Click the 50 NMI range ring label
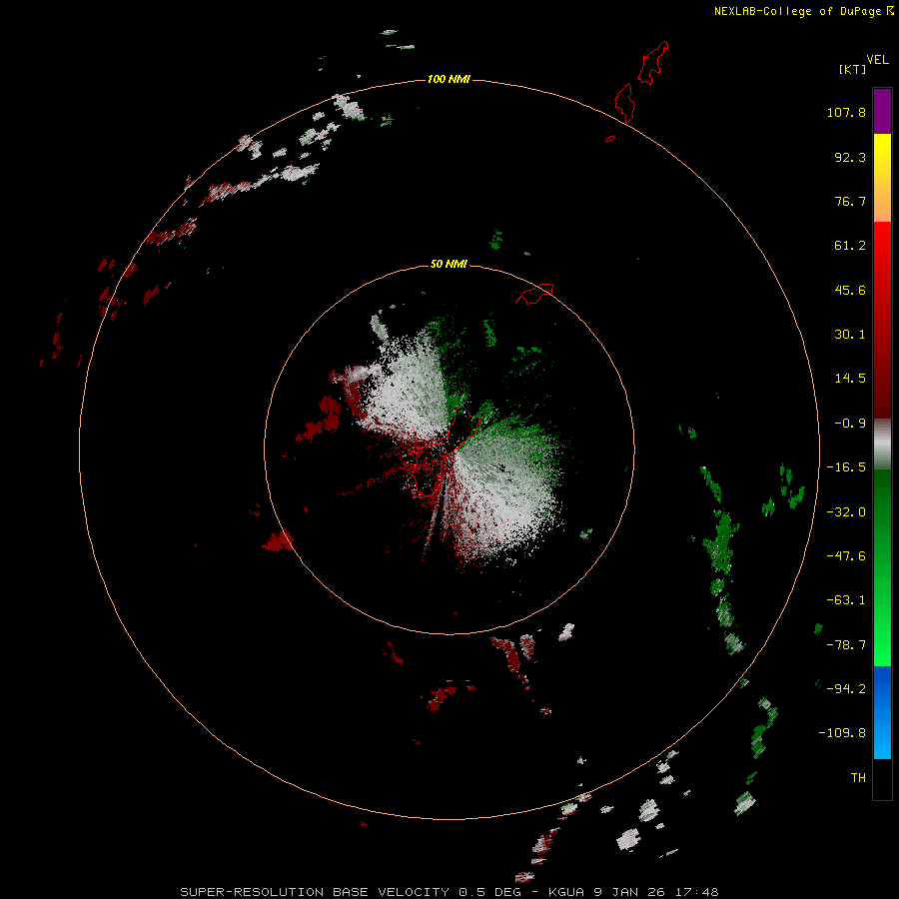This screenshot has height=899, width=899. (449, 264)
